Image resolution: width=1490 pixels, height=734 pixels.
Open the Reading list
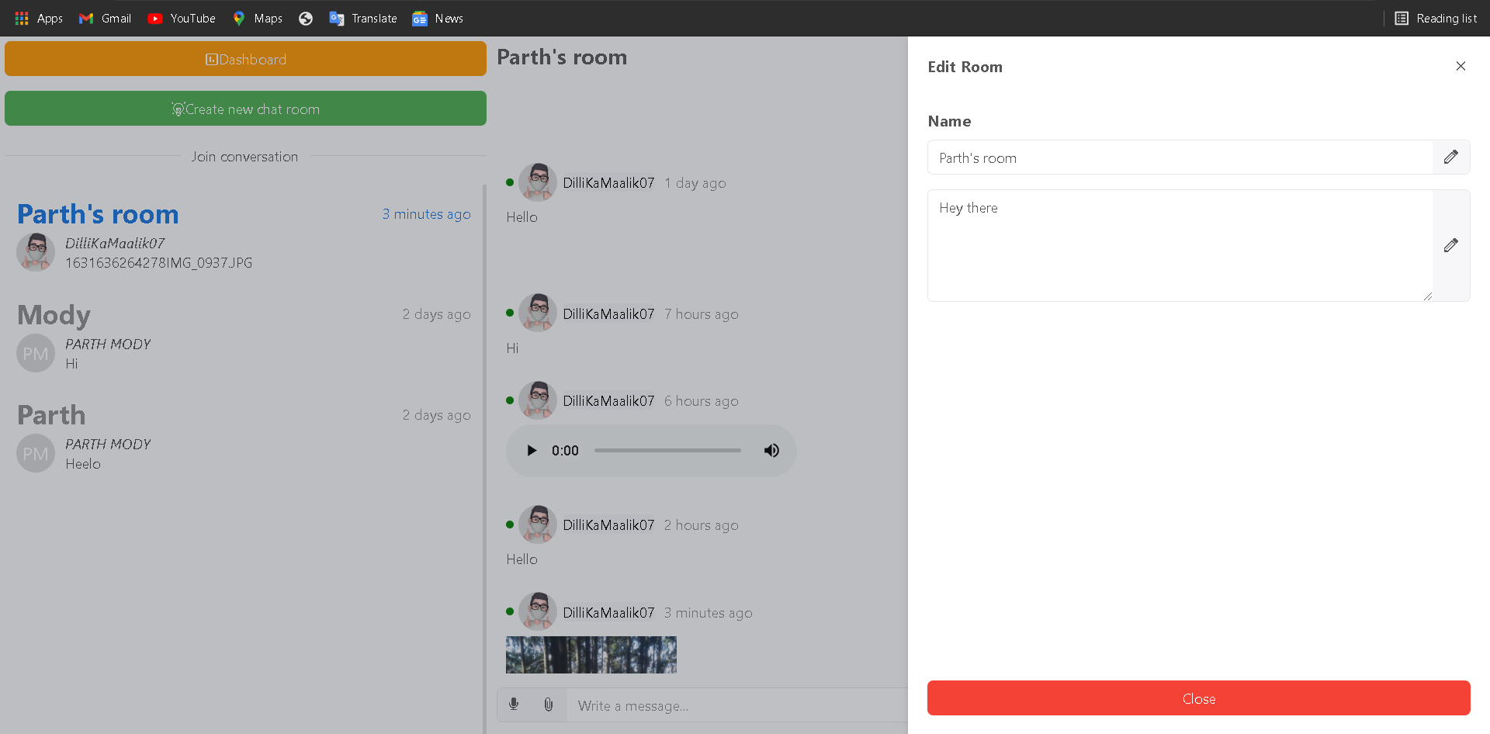[1436, 18]
